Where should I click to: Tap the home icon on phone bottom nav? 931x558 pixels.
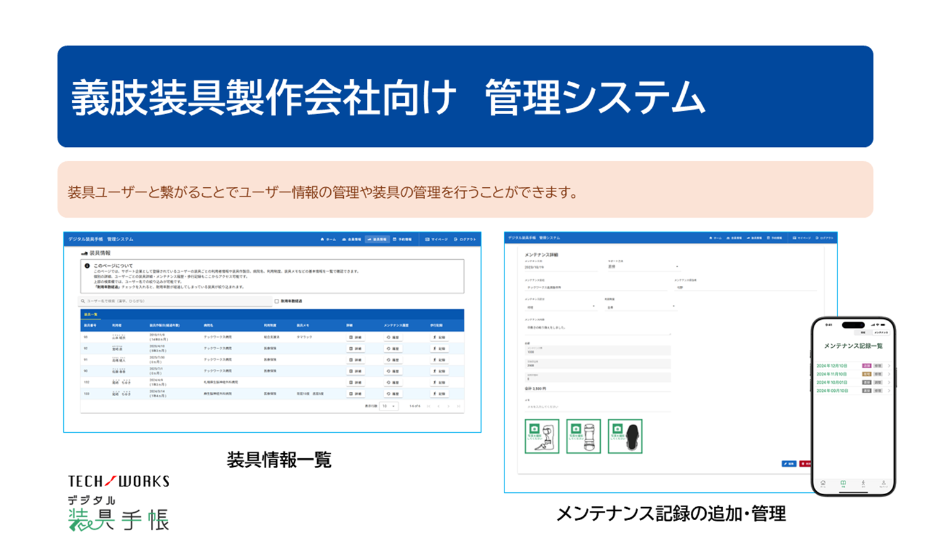[x=823, y=482]
